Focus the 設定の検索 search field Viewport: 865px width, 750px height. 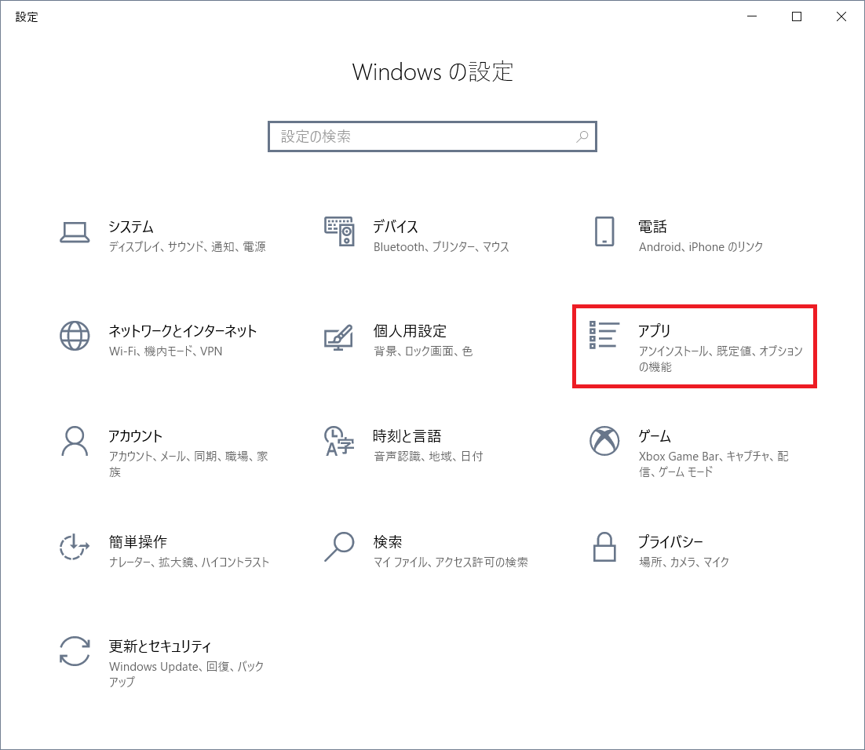coord(432,137)
